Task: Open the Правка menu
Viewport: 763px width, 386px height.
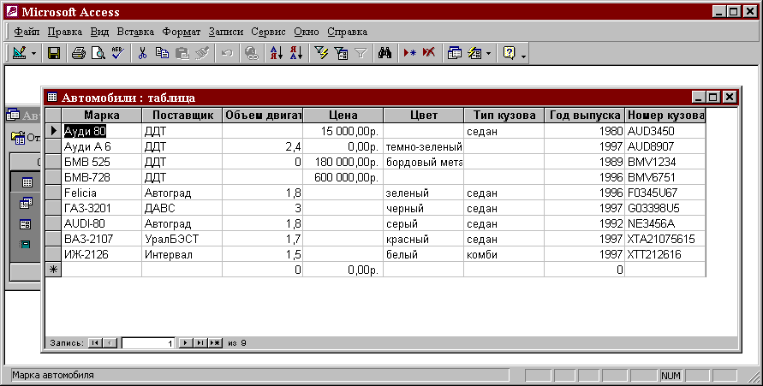Action: tap(65, 32)
